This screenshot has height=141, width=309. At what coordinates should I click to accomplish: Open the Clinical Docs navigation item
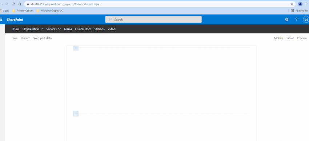83,29
